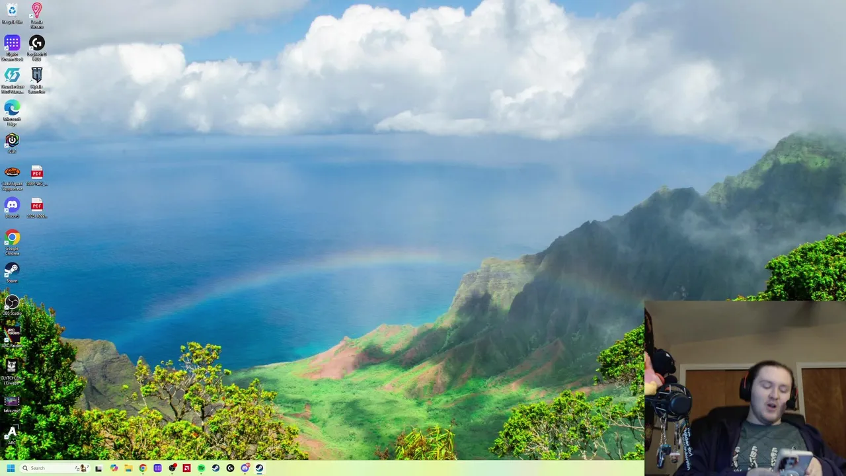This screenshot has height=476, width=846.
Task: Open Microsoft Edge desktop shortcut
Action: coord(12,112)
